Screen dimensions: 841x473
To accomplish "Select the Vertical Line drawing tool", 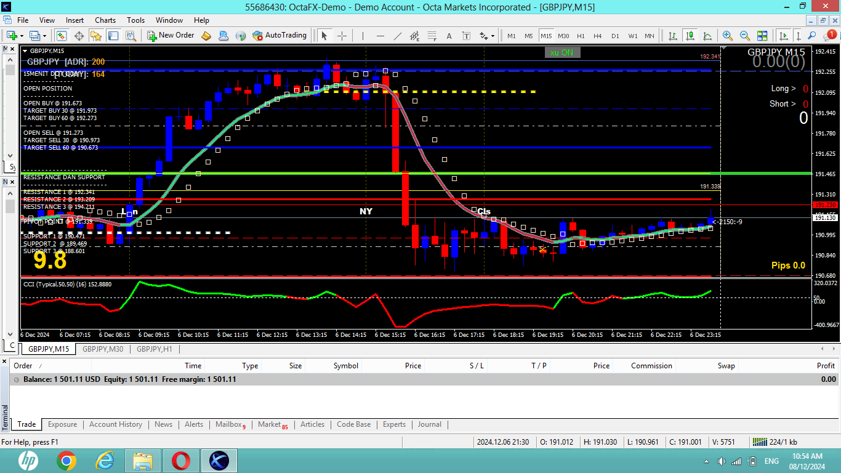I will 363,36.
